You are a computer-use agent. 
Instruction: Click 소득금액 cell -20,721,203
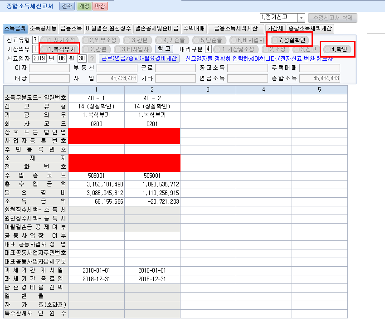pos(152,202)
